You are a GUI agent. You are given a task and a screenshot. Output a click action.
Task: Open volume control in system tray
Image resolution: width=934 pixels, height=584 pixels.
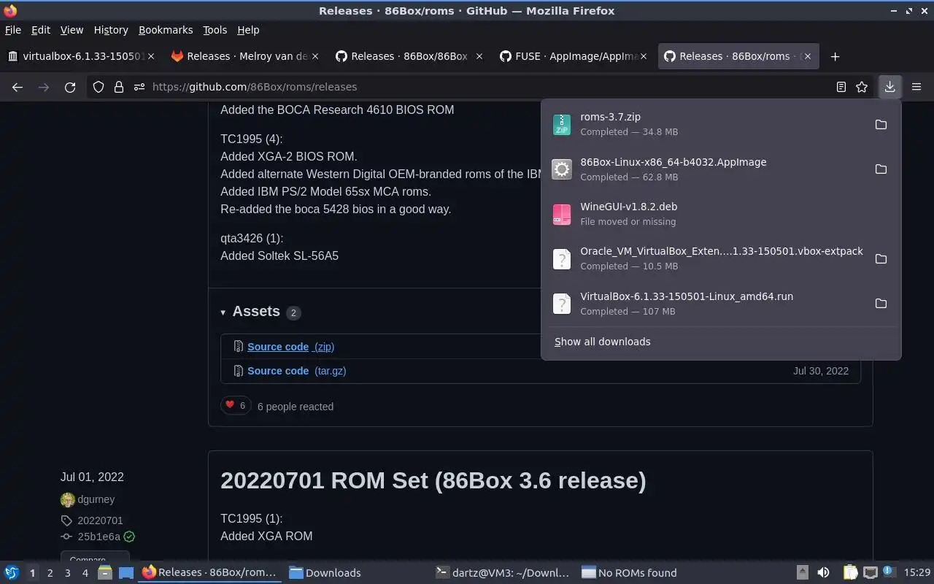(x=823, y=573)
